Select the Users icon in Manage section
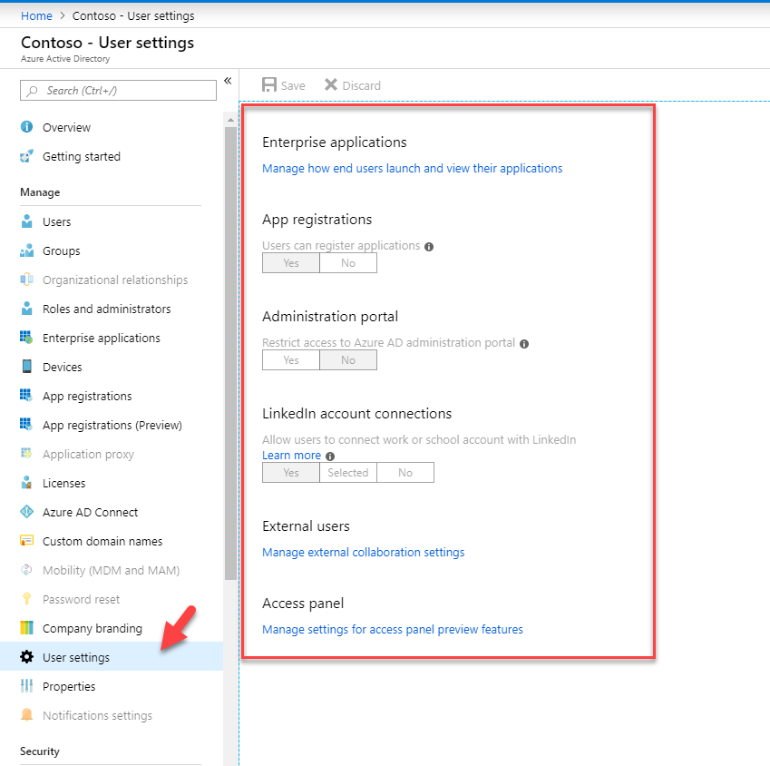 (x=26, y=221)
